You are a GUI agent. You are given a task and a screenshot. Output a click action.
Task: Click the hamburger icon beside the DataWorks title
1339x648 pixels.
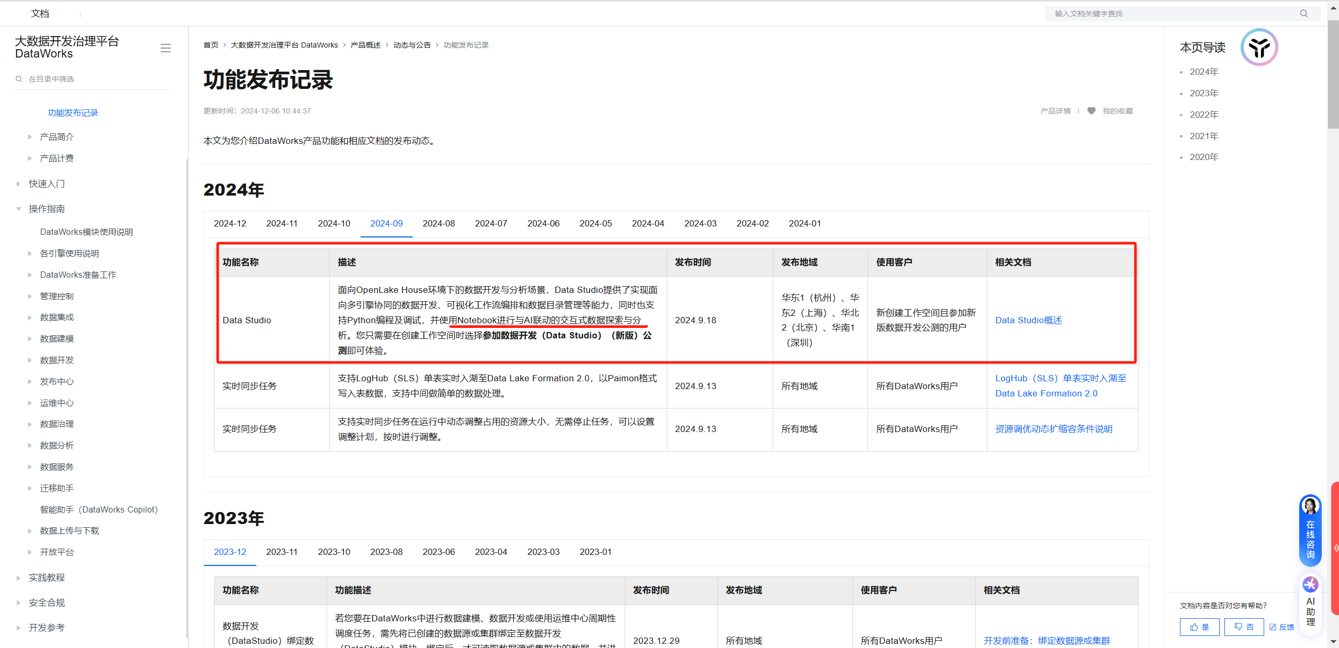(165, 48)
